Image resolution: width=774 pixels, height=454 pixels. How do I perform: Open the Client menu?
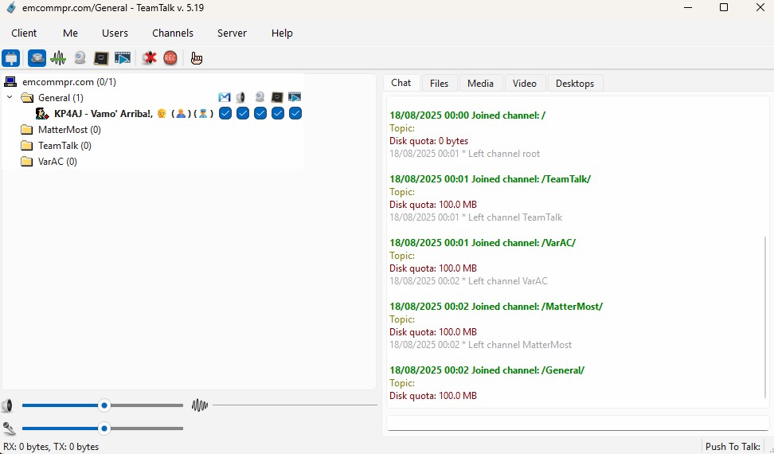click(x=24, y=33)
